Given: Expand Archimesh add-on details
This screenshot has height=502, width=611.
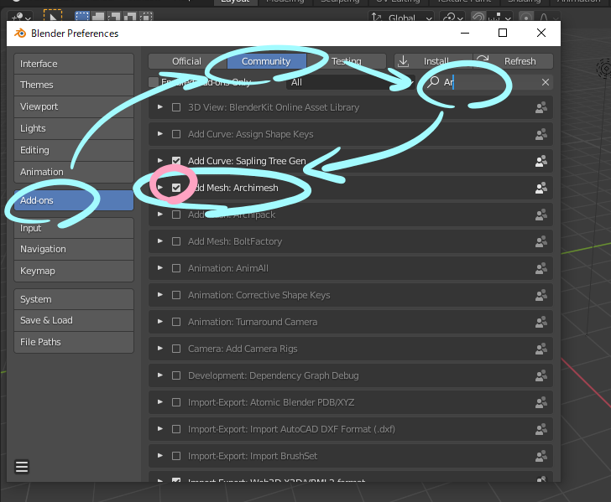Looking at the screenshot, I should point(159,187).
